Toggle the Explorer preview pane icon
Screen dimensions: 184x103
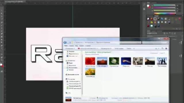[162, 48]
